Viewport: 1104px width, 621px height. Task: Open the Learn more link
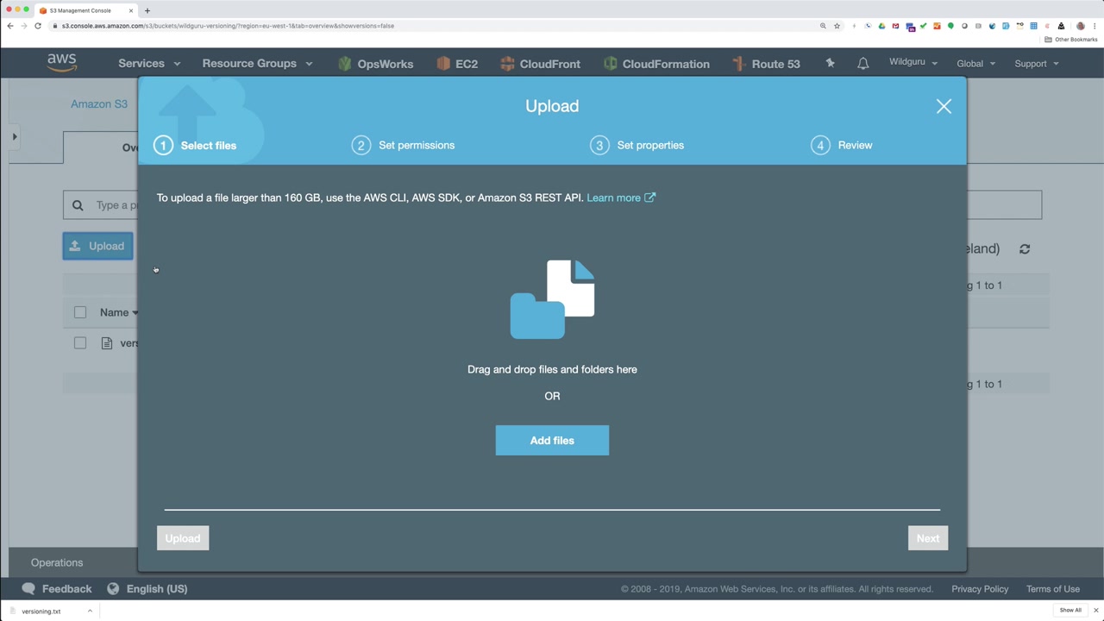point(621,198)
